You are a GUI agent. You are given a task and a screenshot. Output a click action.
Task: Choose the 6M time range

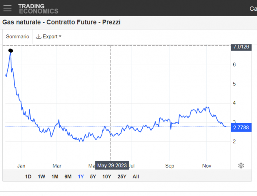[68, 176]
